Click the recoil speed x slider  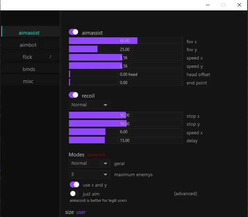pyautogui.click(x=126, y=132)
